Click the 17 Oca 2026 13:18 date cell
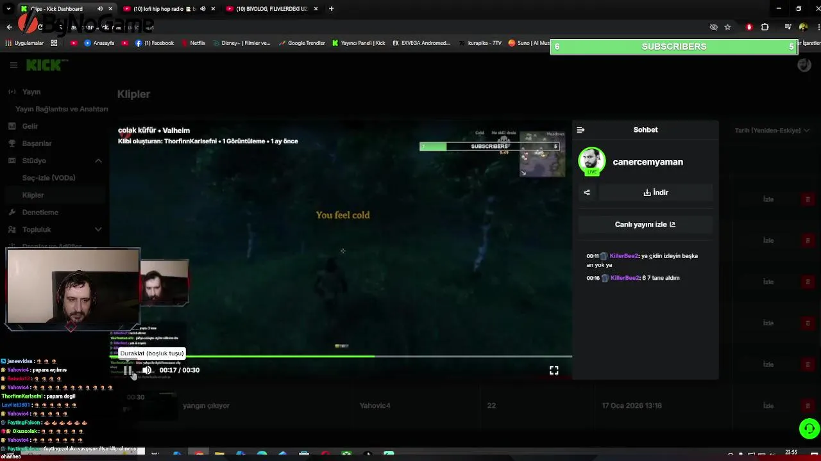821x461 pixels. coord(632,406)
